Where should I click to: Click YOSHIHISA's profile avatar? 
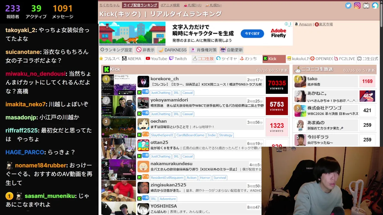143,209
